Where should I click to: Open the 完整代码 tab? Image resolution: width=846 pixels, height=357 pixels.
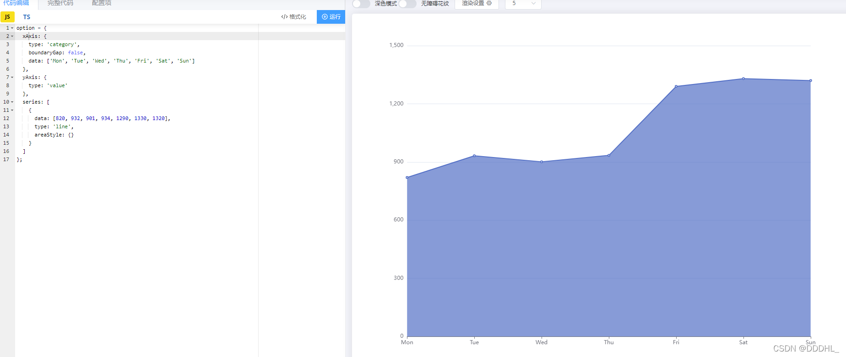(x=60, y=3)
